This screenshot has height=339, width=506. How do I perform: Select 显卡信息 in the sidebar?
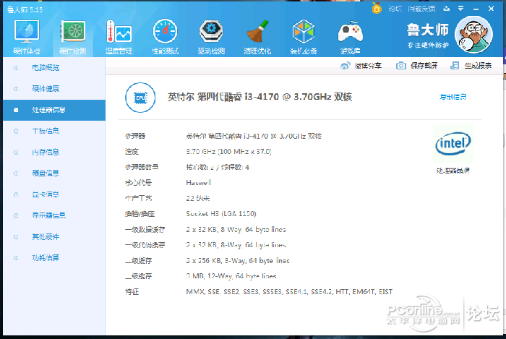pos(54,194)
